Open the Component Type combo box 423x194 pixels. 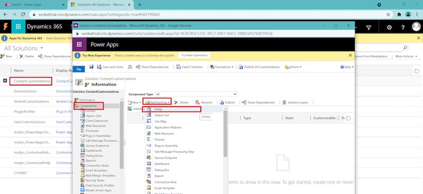196,94
